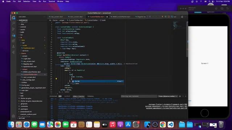Image resolution: width=232 pixels, height=130 pixels.
Task: Open Login.dart in the Explorer
Action: (27, 58)
